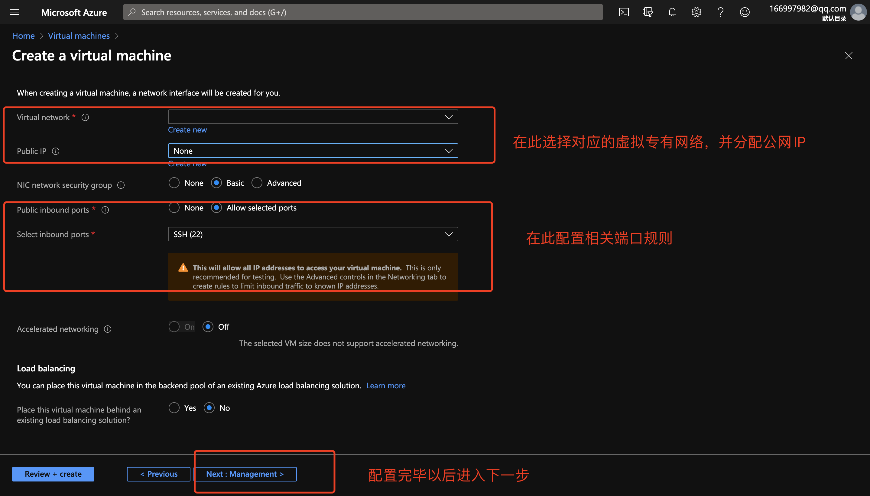The width and height of the screenshot is (870, 496).
Task: Click the warning triangle icon
Action: [x=183, y=268]
